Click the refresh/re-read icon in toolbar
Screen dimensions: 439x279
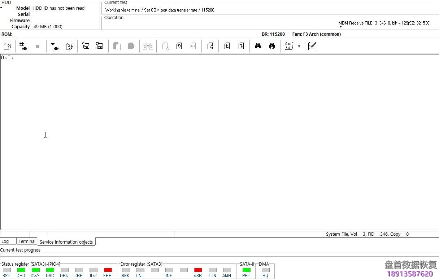point(70,46)
